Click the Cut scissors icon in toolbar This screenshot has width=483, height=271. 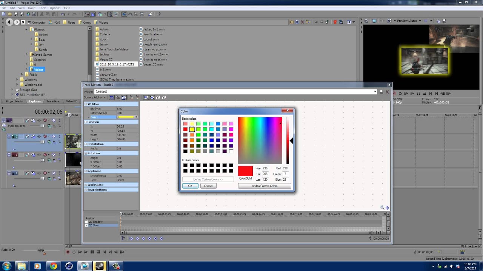pyautogui.click(x=42, y=14)
